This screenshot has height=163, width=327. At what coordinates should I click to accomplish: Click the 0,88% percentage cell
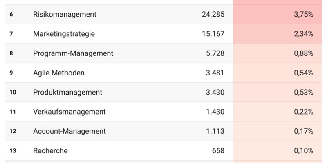point(303,53)
